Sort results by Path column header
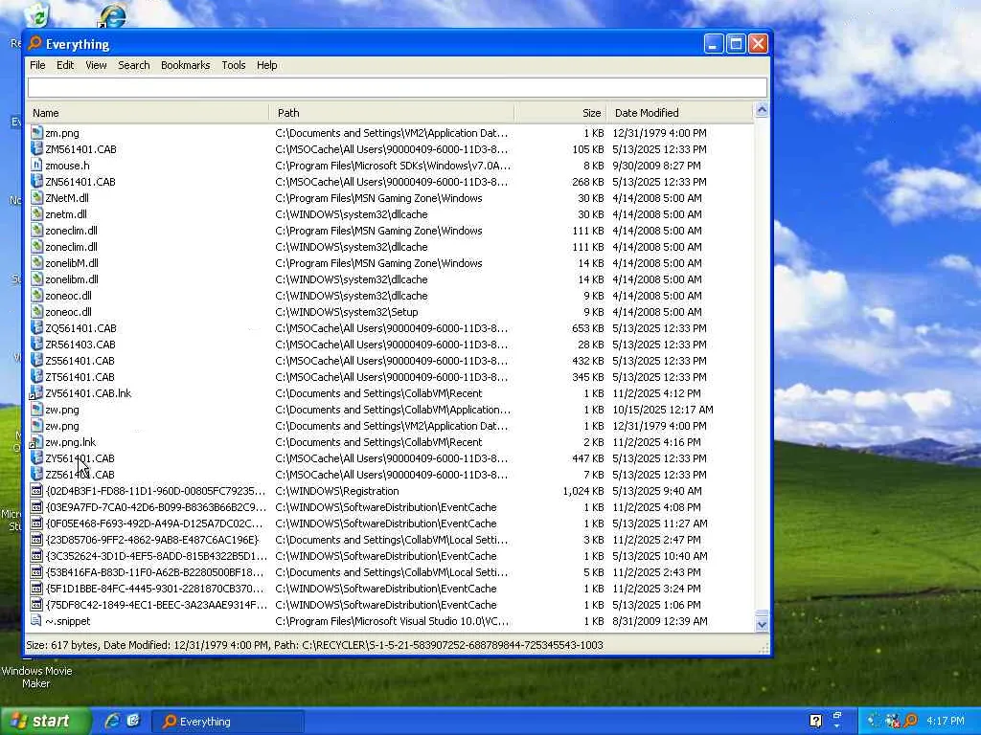 pyautogui.click(x=392, y=113)
